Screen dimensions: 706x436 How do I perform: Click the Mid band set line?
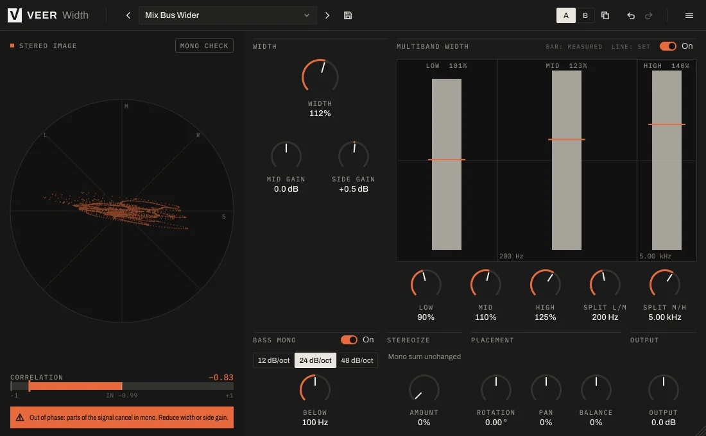point(567,140)
